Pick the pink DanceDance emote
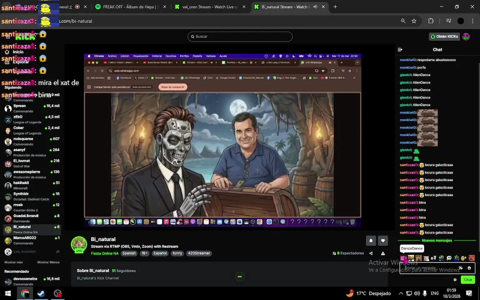This screenshot has width=480, height=300. [403, 258]
